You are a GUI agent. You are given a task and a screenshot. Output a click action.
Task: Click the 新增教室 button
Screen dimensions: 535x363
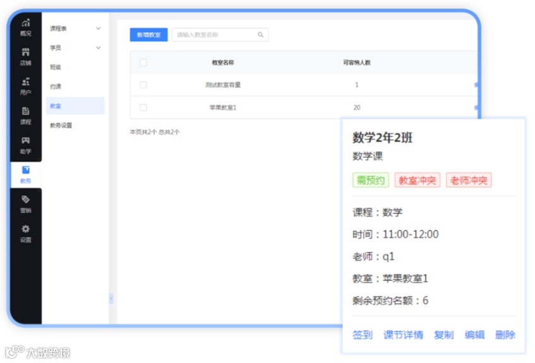[x=149, y=35]
